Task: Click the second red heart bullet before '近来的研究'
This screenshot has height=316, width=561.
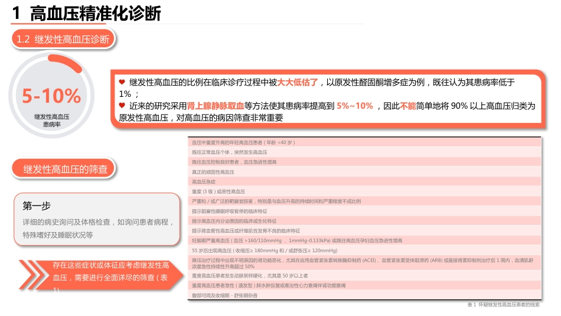Action: (x=122, y=106)
